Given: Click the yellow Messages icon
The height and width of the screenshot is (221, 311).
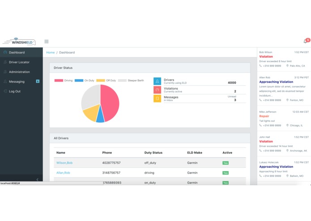Looking at the screenshot, I should (x=157, y=98).
